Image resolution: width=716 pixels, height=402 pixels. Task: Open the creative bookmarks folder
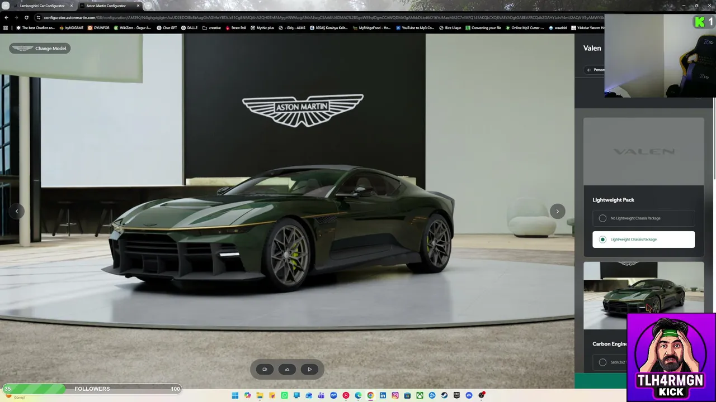pyautogui.click(x=211, y=28)
